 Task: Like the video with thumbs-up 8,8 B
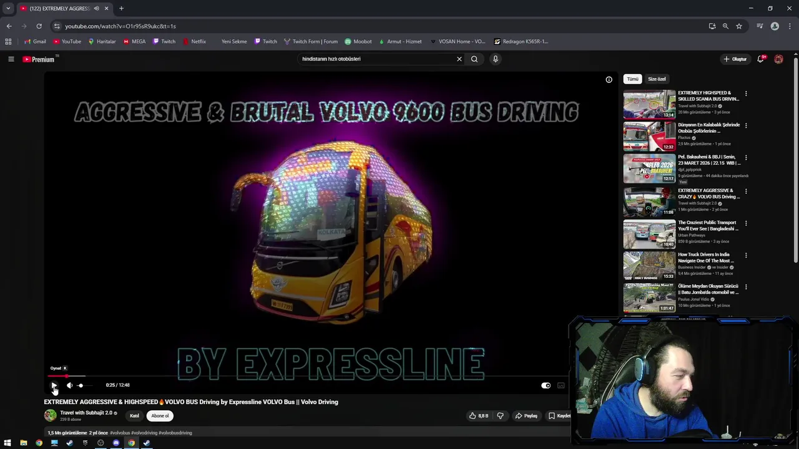point(479,416)
